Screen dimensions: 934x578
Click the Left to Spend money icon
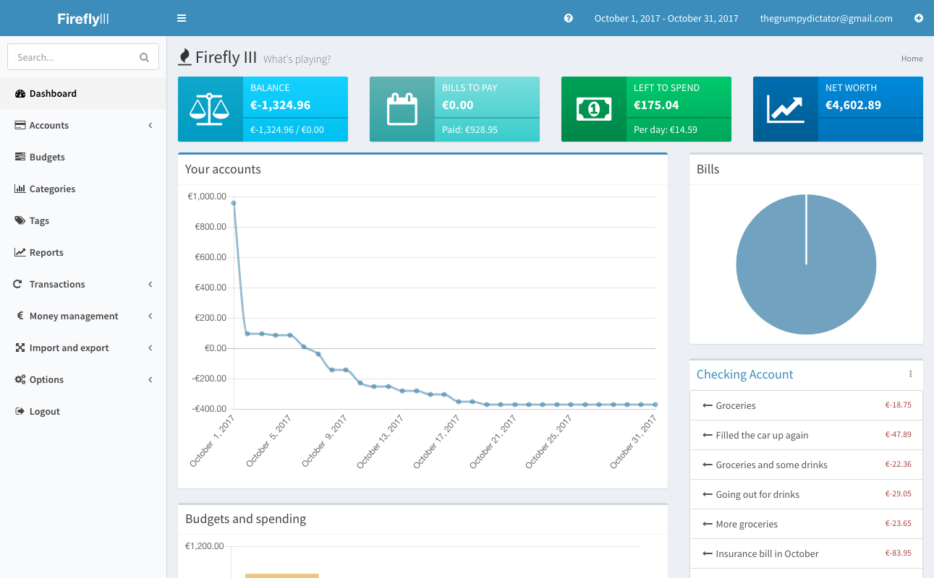pos(593,109)
